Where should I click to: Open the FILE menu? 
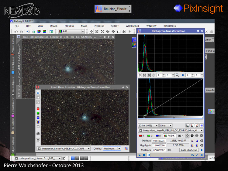(17, 26)
